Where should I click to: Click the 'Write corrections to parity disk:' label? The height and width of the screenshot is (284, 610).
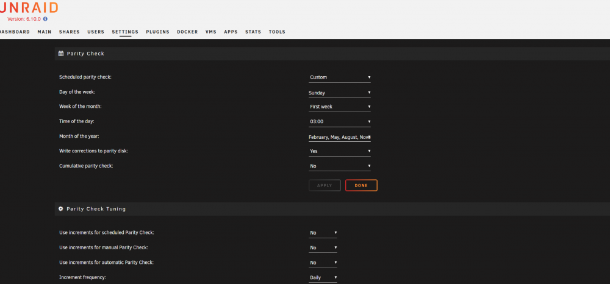tap(93, 151)
